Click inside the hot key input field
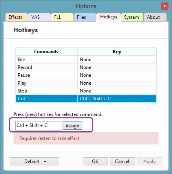The height and width of the screenshot is (174, 172). click(x=39, y=126)
